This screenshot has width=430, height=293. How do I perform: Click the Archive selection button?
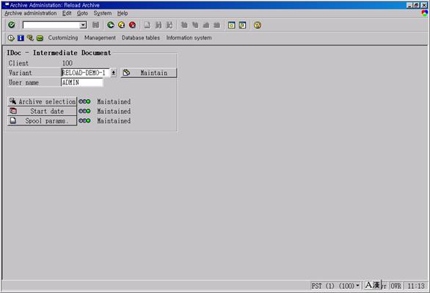coord(43,101)
